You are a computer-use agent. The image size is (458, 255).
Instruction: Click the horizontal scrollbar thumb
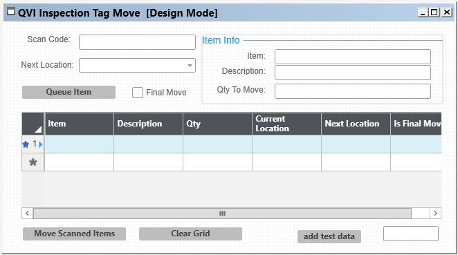tap(222, 214)
